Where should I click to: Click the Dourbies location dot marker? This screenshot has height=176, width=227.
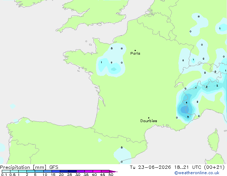tap(149, 118)
